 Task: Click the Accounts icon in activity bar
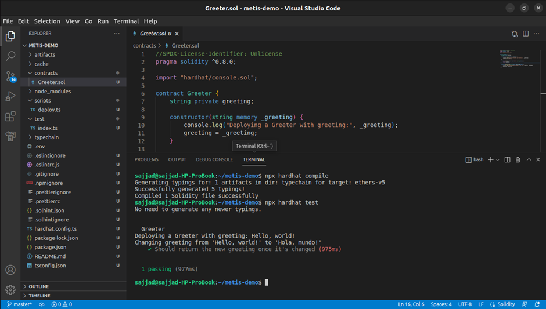point(10,270)
